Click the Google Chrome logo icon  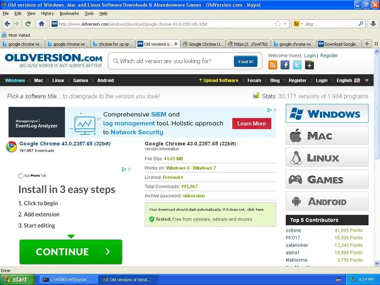(x=12, y=147)
